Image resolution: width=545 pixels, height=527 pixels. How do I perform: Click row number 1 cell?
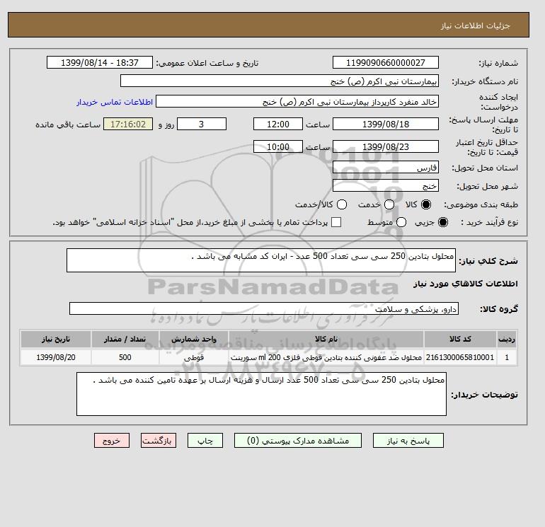[x=507, y=357]
